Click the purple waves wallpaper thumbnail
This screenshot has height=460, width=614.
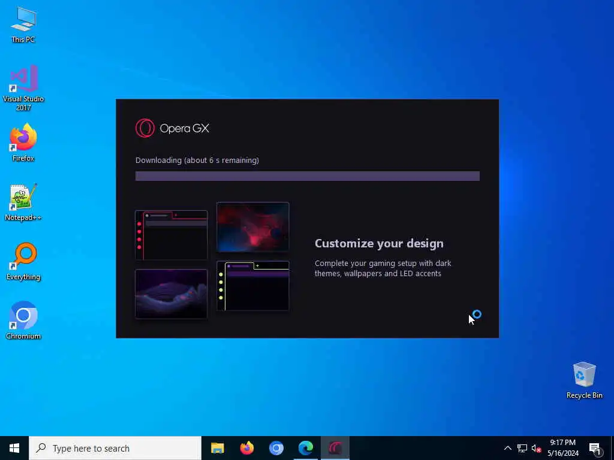171,293
